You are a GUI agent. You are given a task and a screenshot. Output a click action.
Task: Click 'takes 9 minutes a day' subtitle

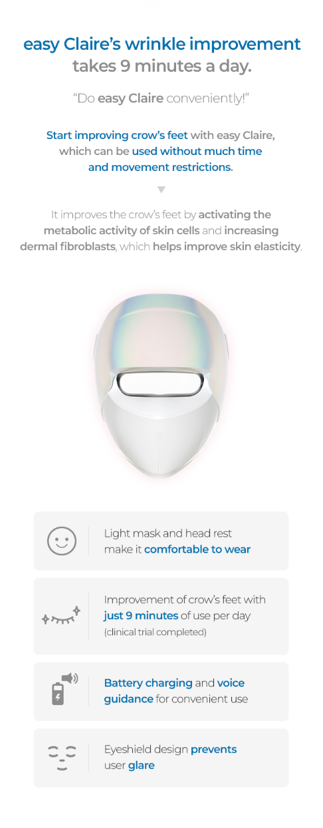click(161, 67)
